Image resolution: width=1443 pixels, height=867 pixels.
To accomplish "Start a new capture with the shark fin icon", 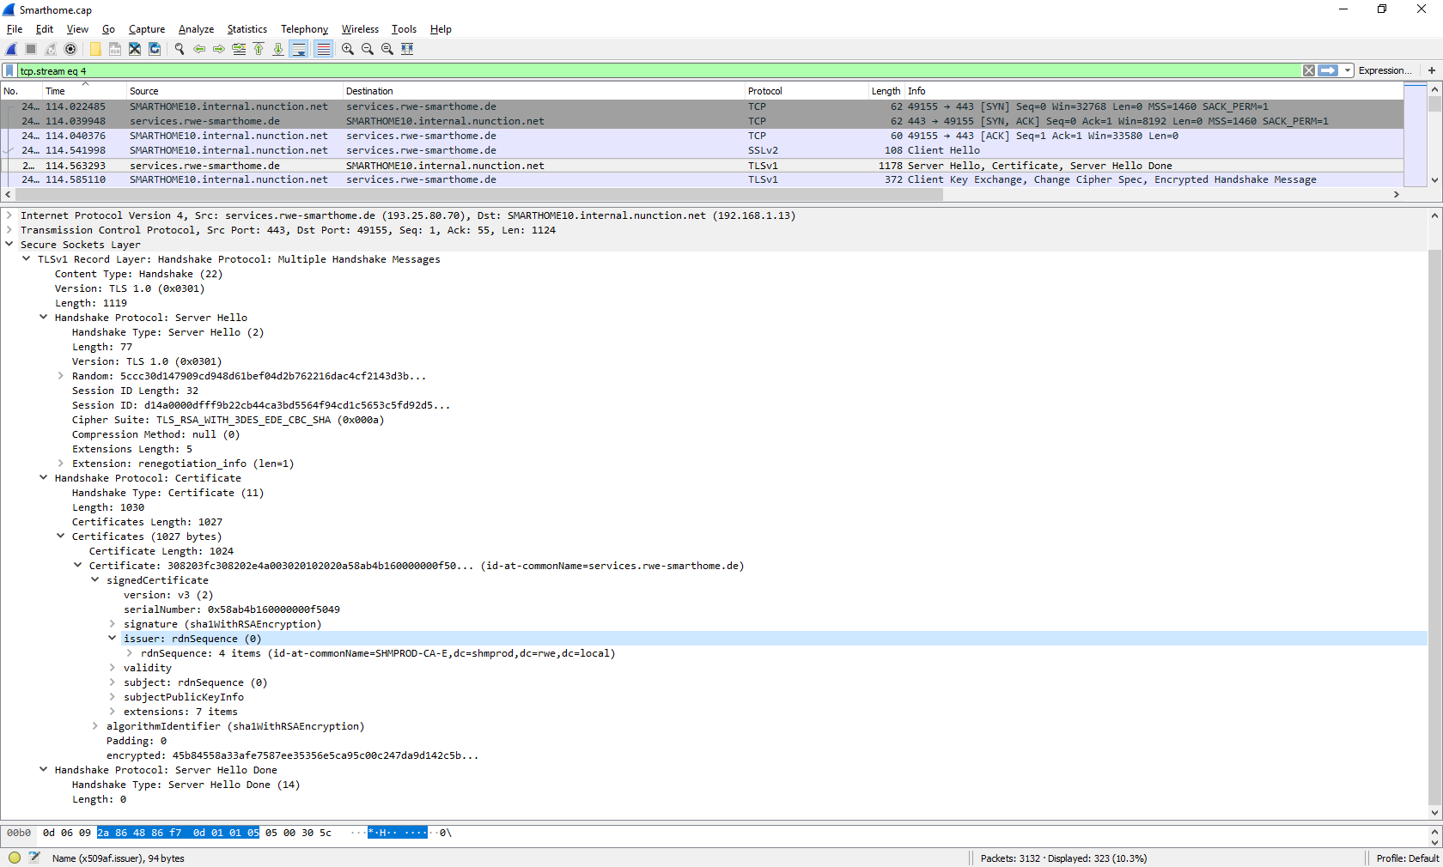I will coord(10,49).
